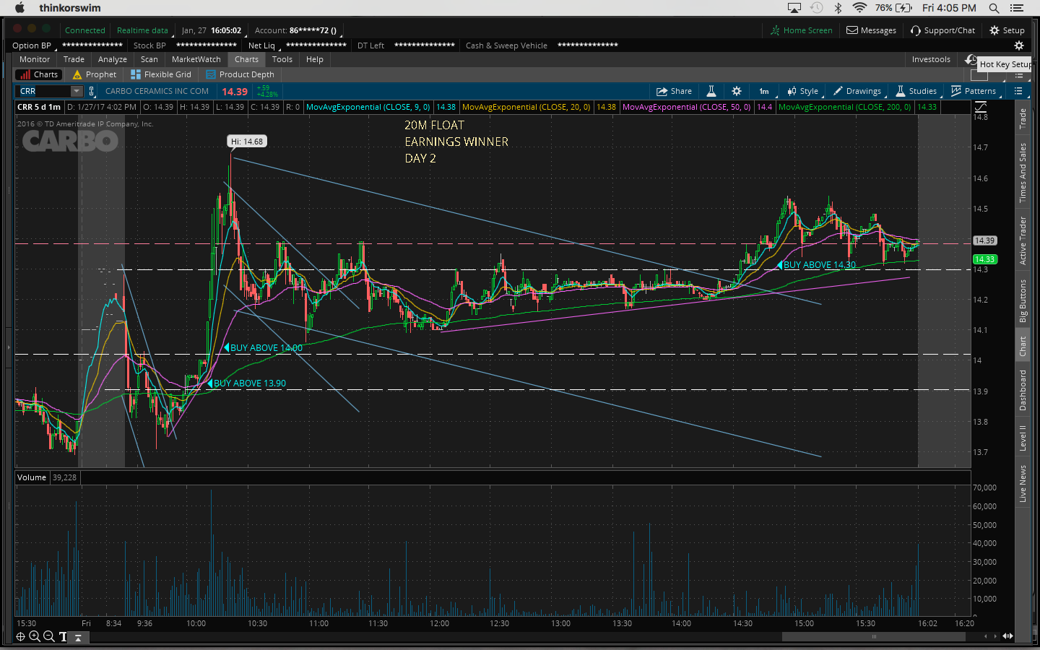1040x650 pixels.
Task: Select the Flexible Grid subtab
Action: coord(161,74)
